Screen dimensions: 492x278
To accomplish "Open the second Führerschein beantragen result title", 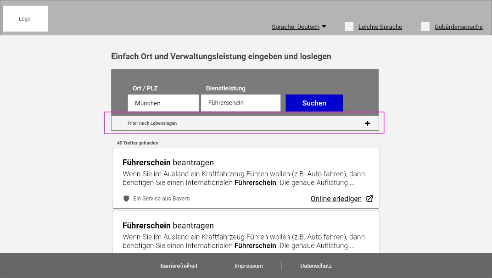I will 168,226.
